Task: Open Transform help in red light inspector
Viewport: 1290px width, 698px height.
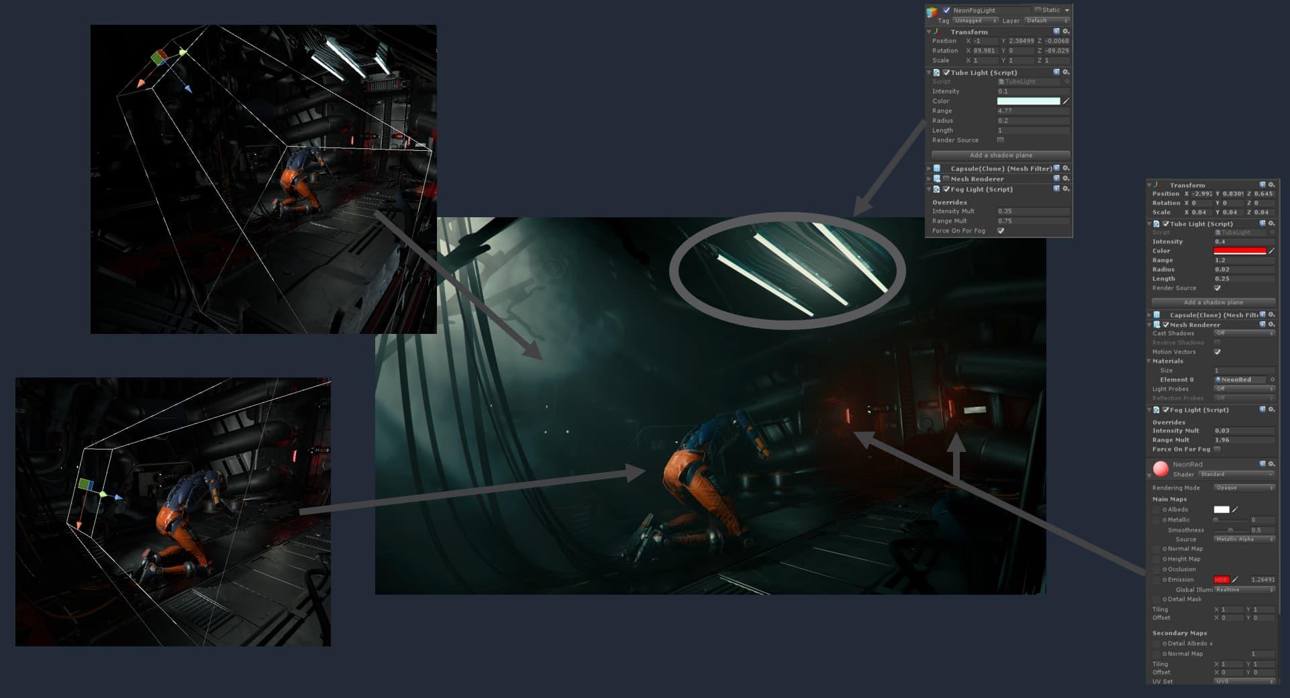Action: [1262, 184]
